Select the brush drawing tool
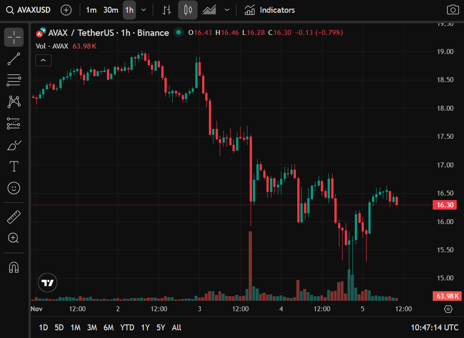This screenshot has height=338, width=464. (14, 146)
